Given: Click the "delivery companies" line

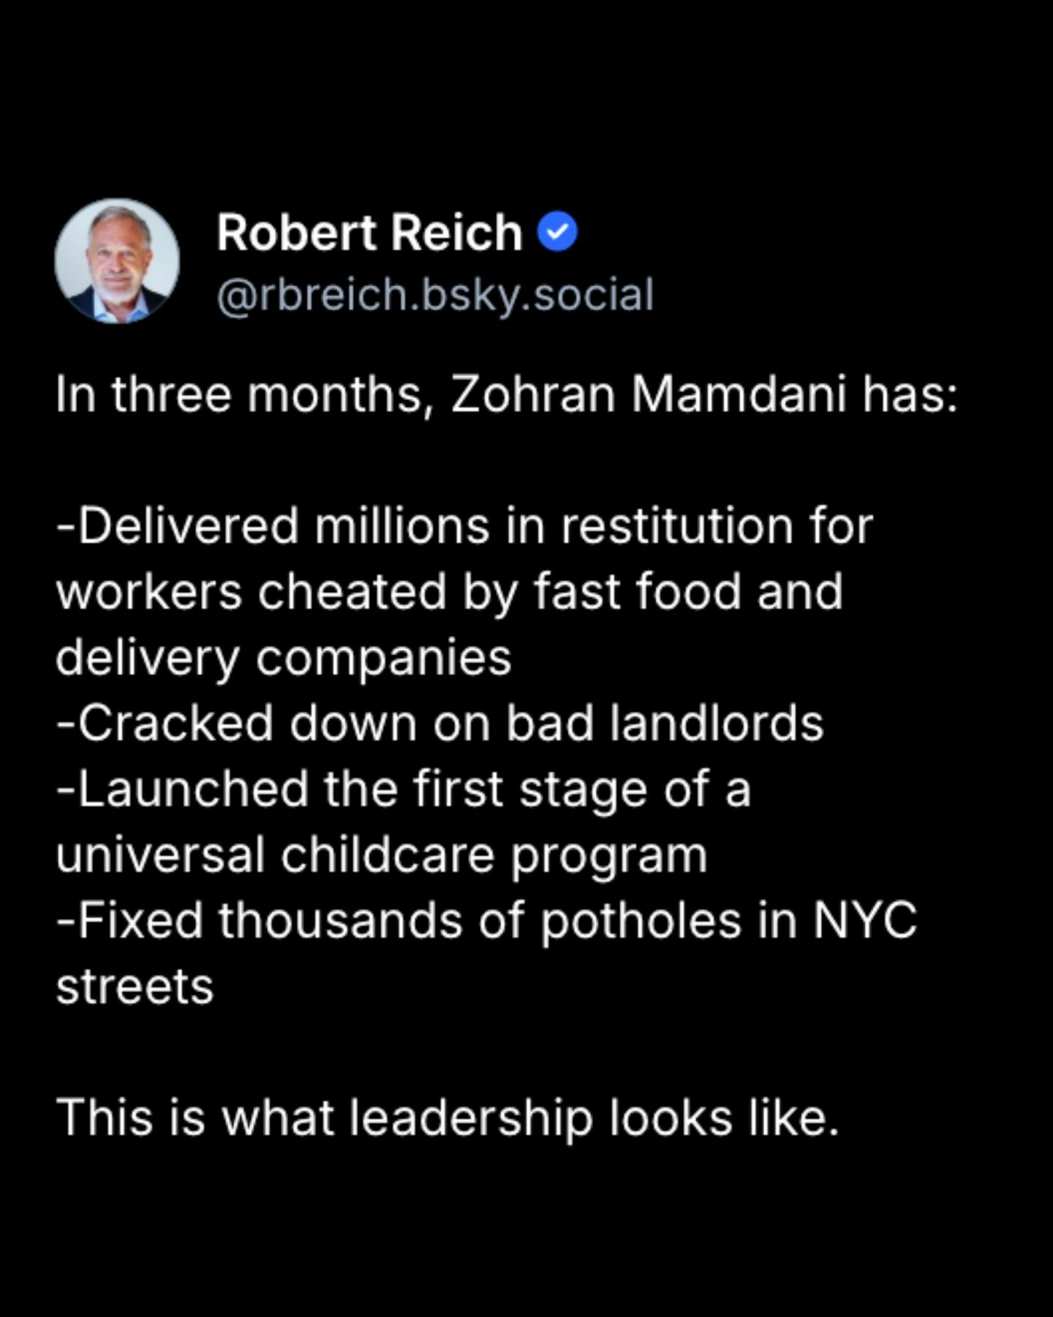Looking at the screenshot, I should pyautogui.click(x=284, y=657).
